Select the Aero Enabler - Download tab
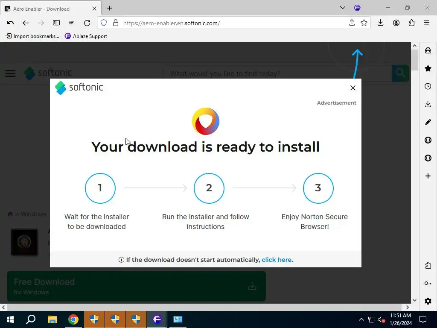Viewport: 437px width, 328px height. [51, 9]
